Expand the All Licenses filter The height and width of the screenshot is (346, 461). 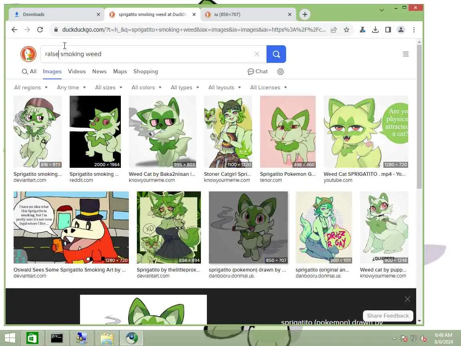(x=269, y=88)
